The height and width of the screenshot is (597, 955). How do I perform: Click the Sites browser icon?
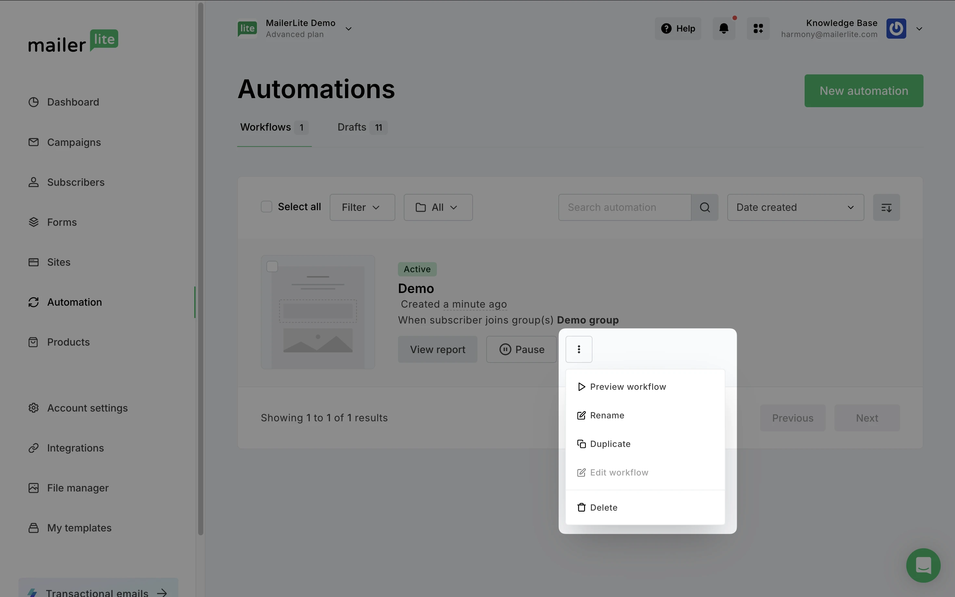(x=33, y=262)
